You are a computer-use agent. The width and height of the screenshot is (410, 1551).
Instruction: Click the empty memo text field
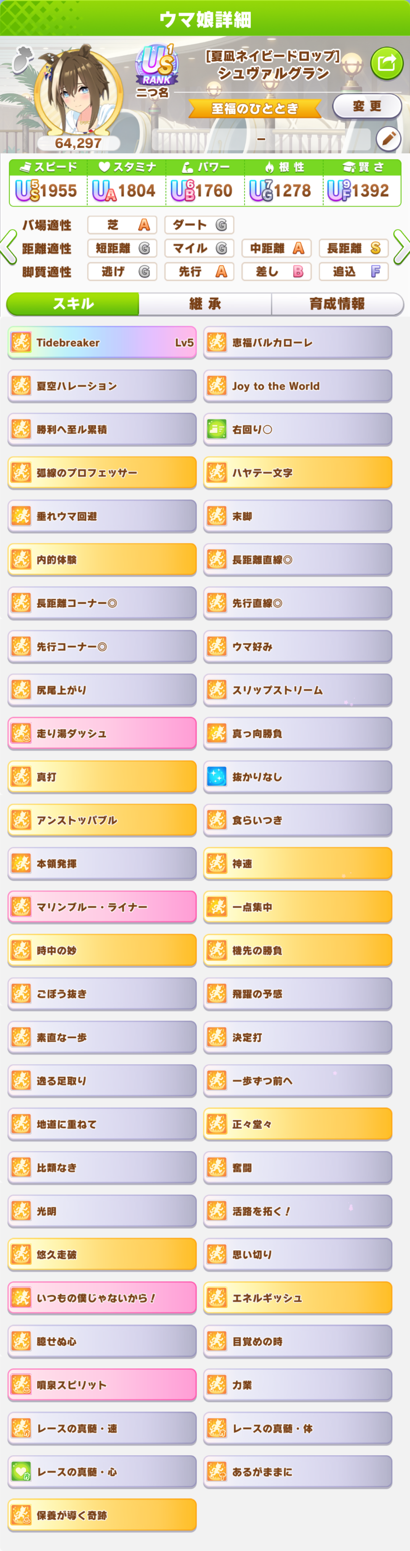(x=261, y=139)
